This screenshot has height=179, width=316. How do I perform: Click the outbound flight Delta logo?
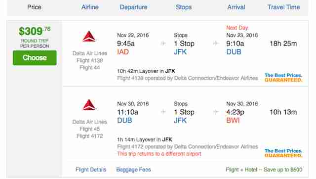pyautogui.click(x=89, y=36)
